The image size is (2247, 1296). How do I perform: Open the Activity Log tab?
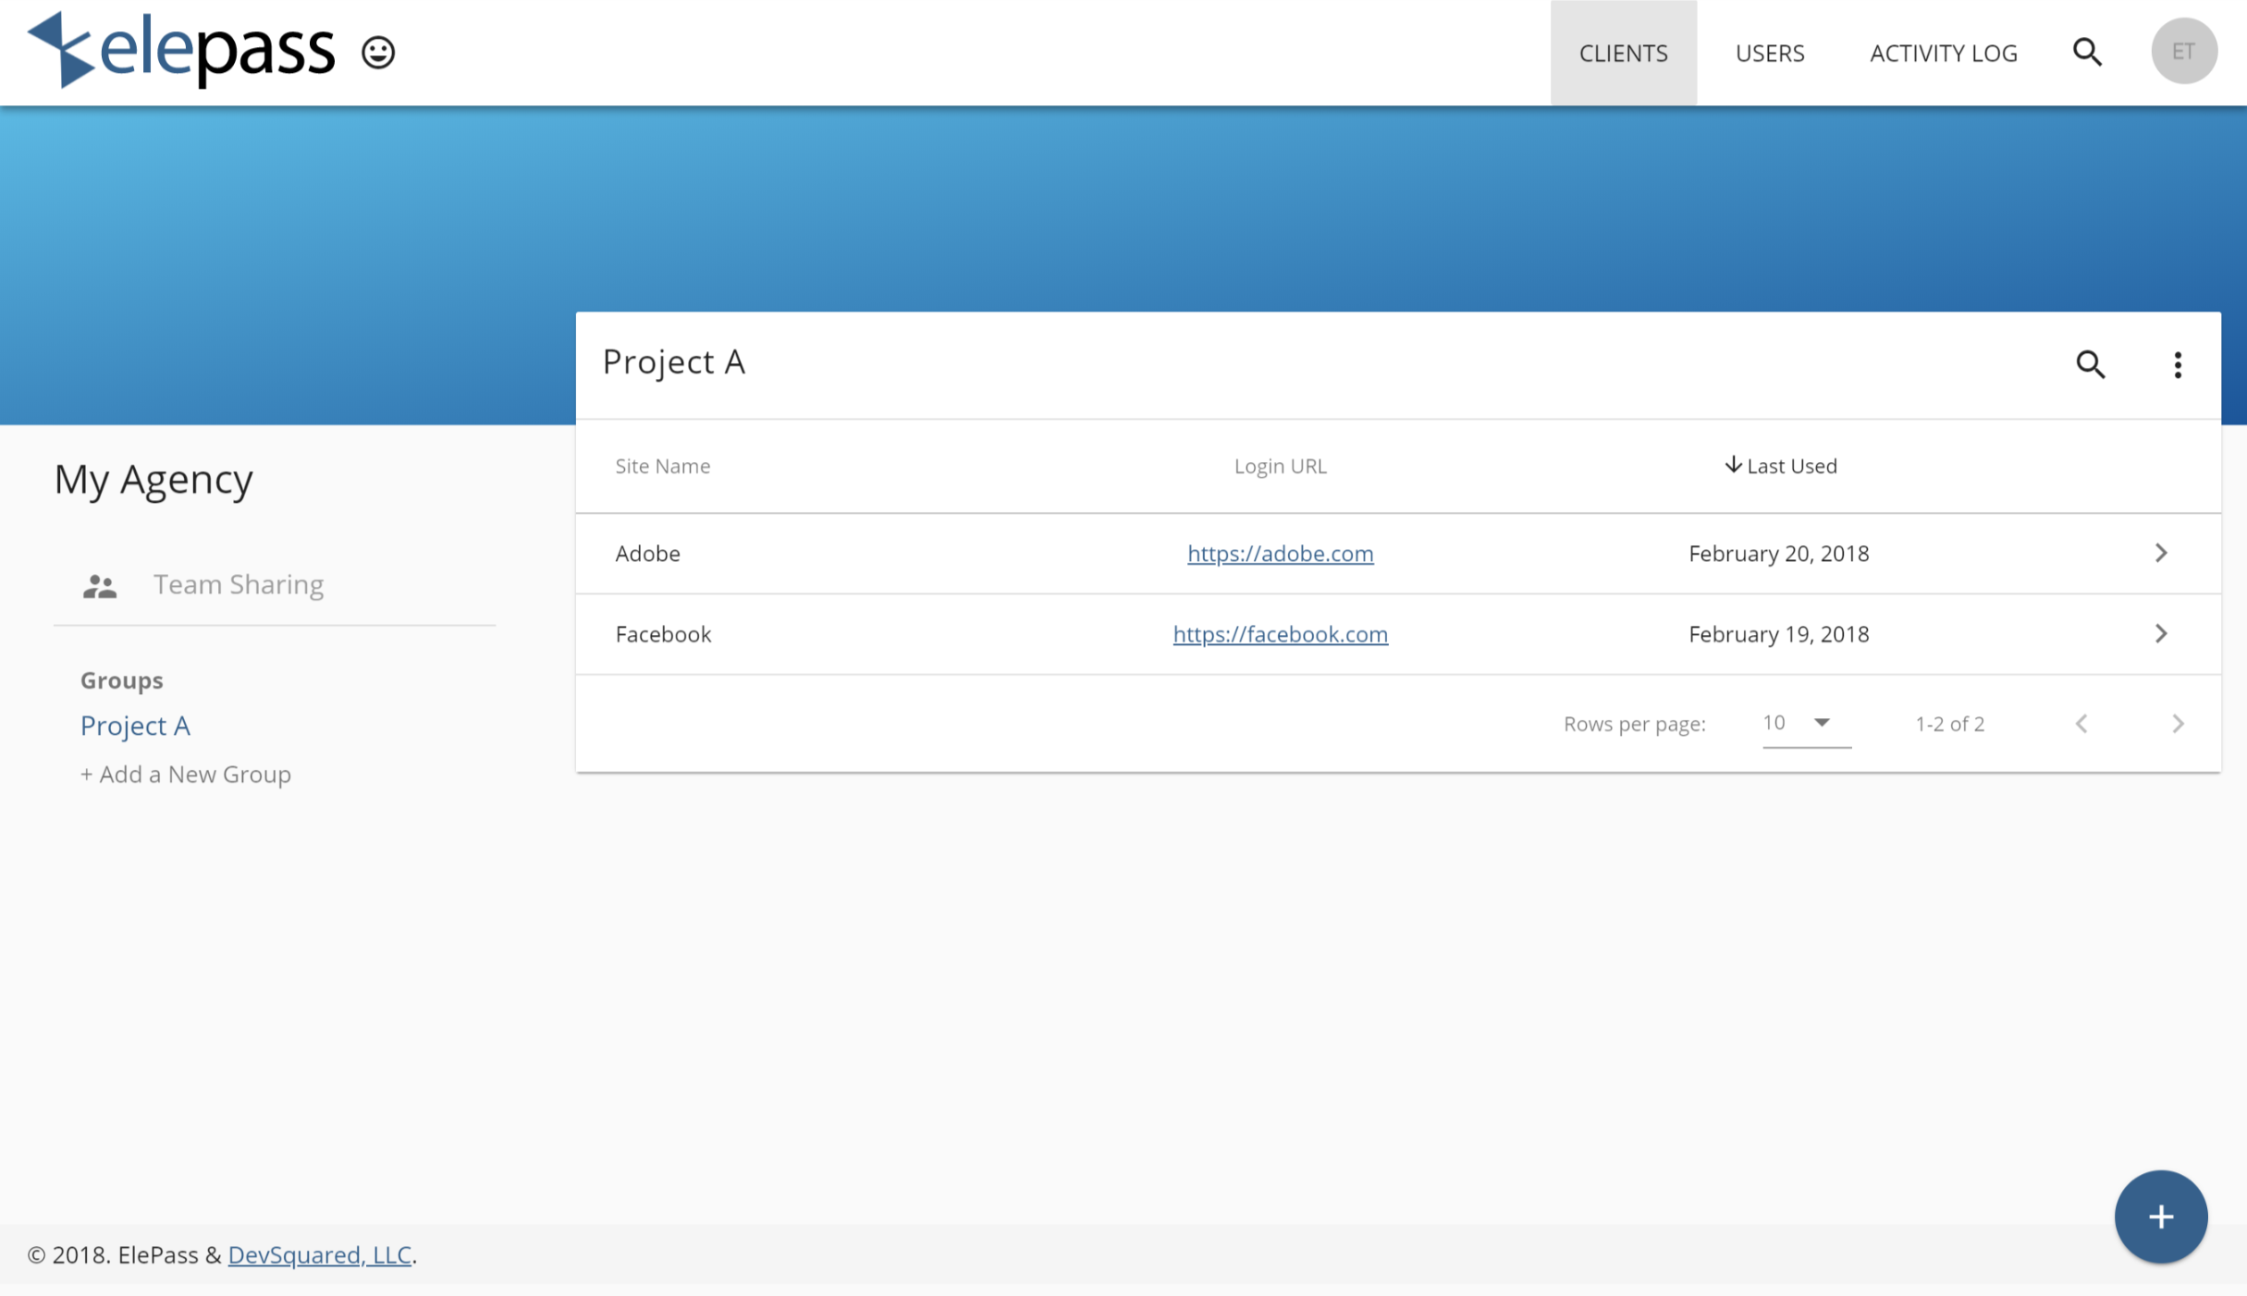(x=1943, y=53)
